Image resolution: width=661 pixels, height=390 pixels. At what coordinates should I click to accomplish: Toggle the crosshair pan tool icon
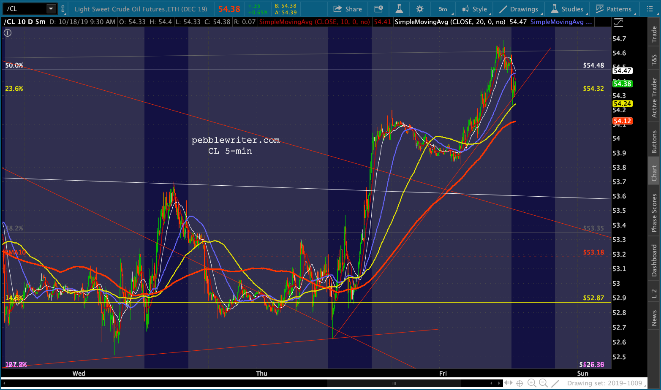pos(520,383)
